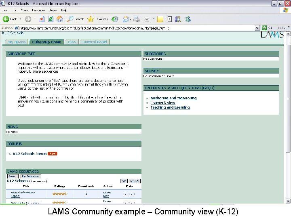Screen dimensions: 291x218
Task: Open the Learner's view FAQ link
Action: (163, 103)
